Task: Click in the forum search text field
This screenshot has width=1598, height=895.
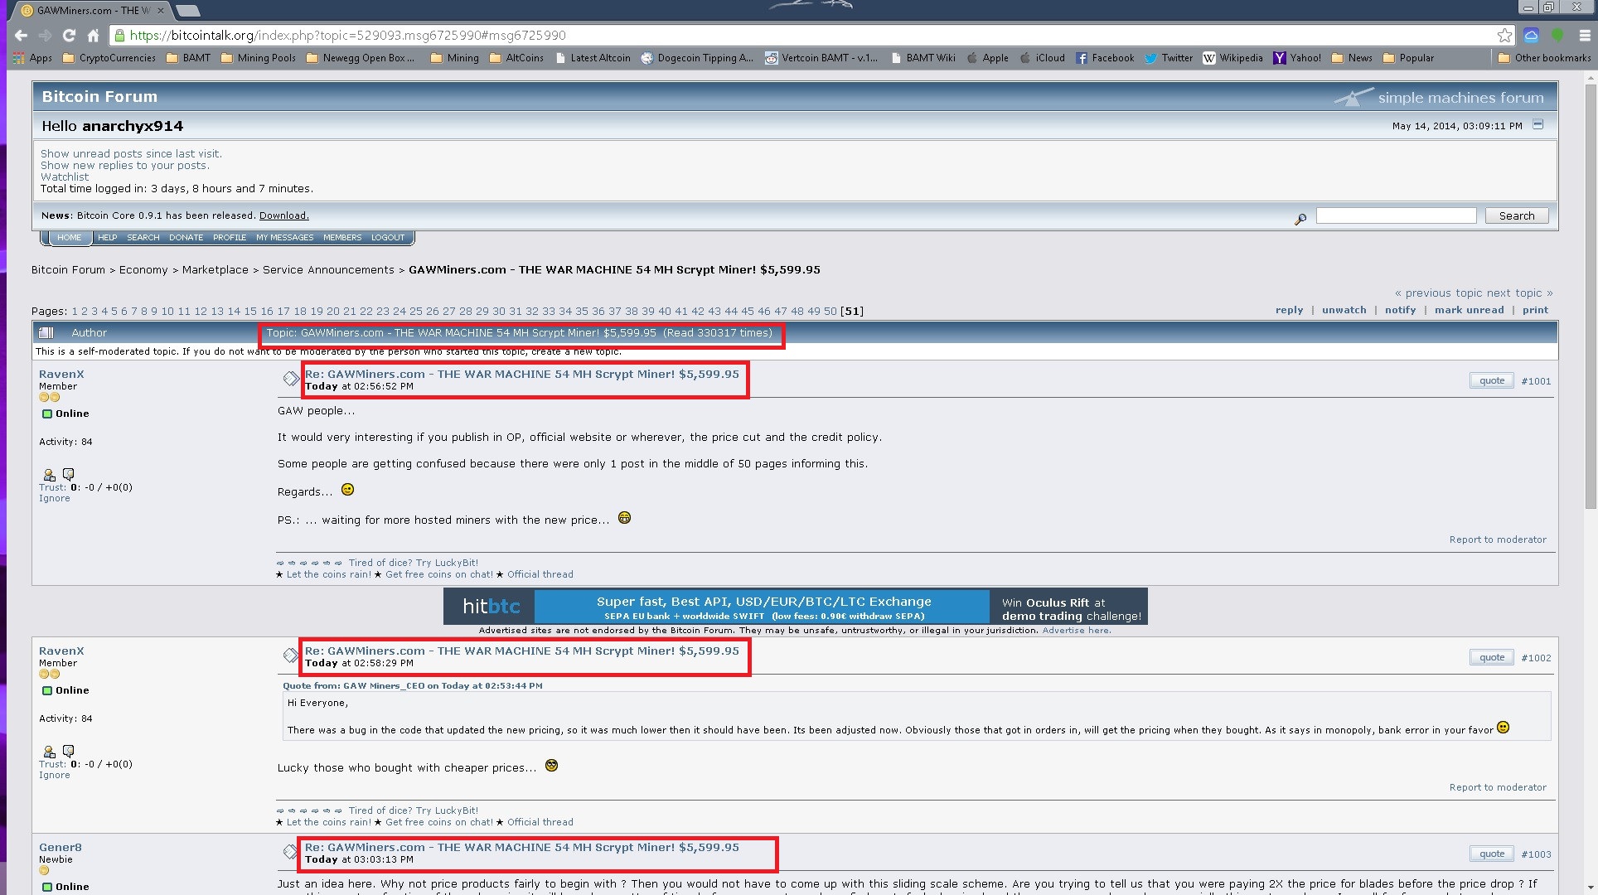Action: [x=1396, y=215]
